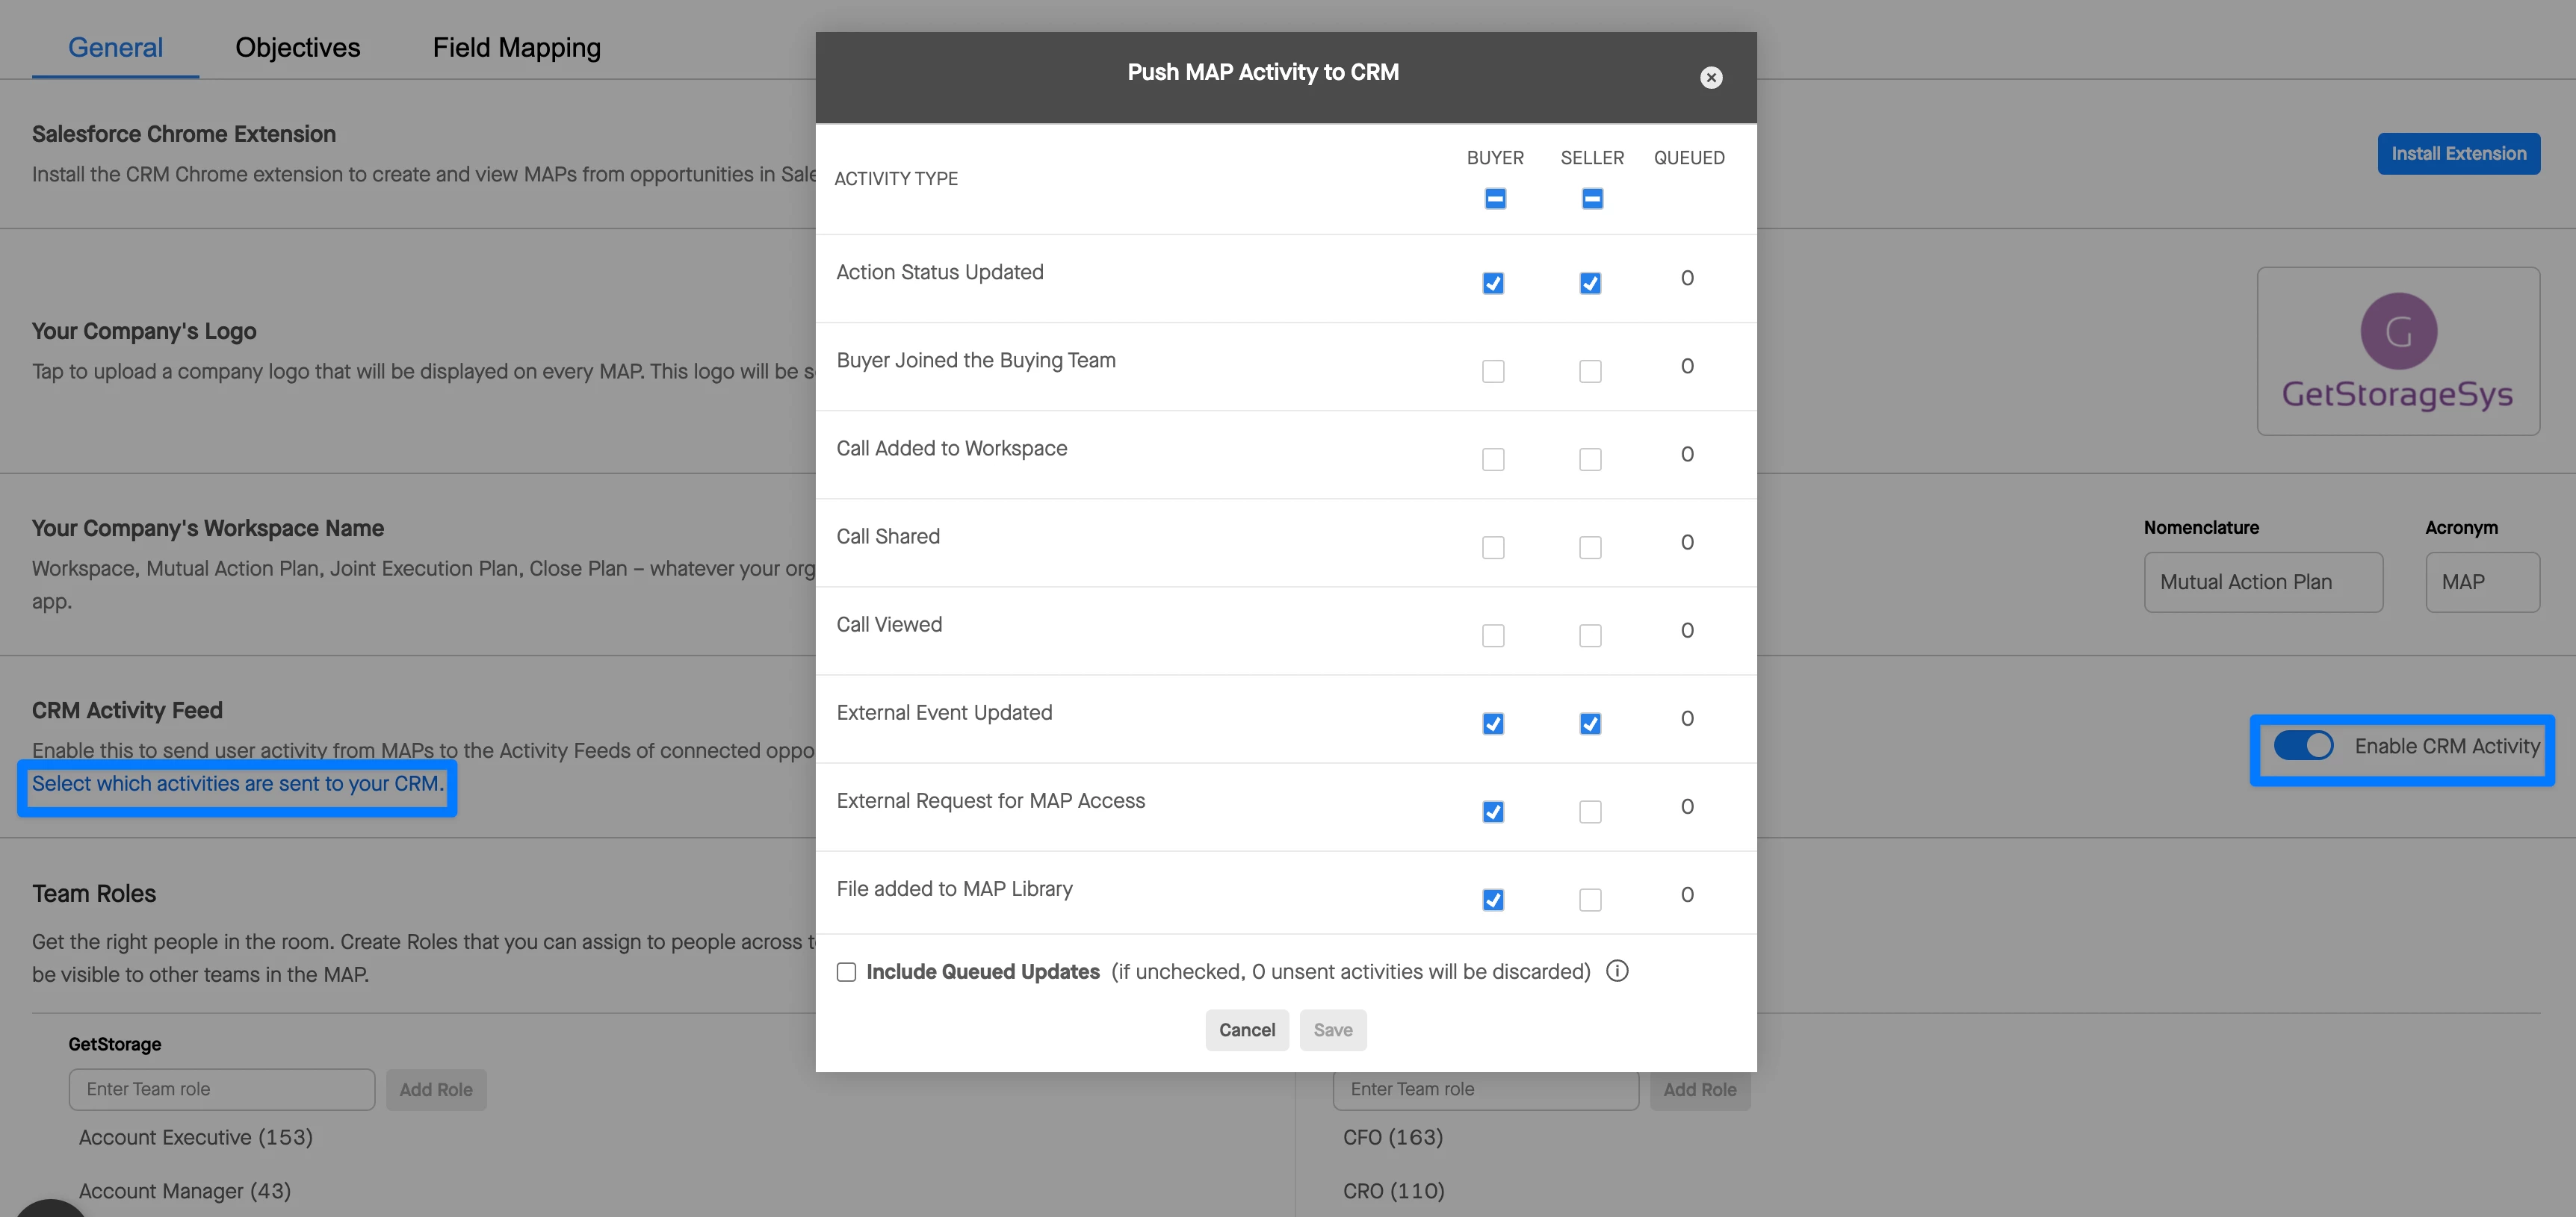Uncheck Buyer for File added to MAP Library
2576x1217 pixels.
click(x=1493, y=900)
